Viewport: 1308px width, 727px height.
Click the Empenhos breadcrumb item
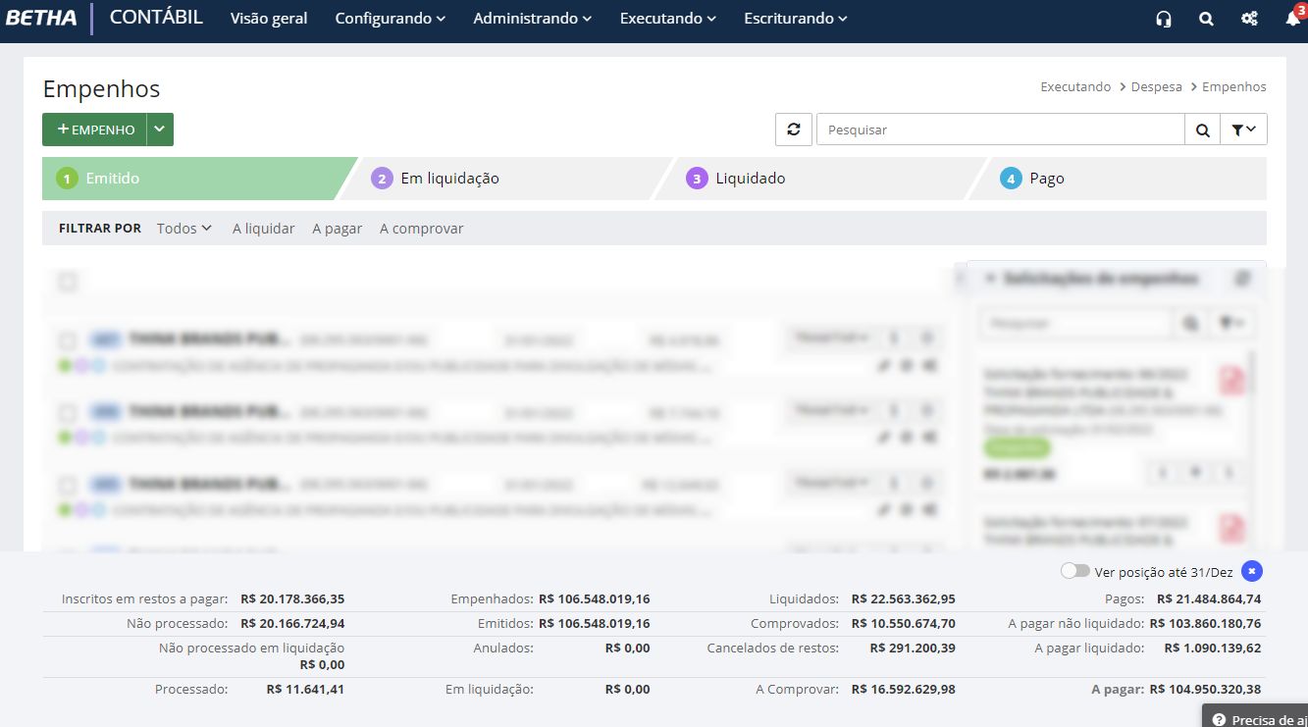[x=1233, y=86]
